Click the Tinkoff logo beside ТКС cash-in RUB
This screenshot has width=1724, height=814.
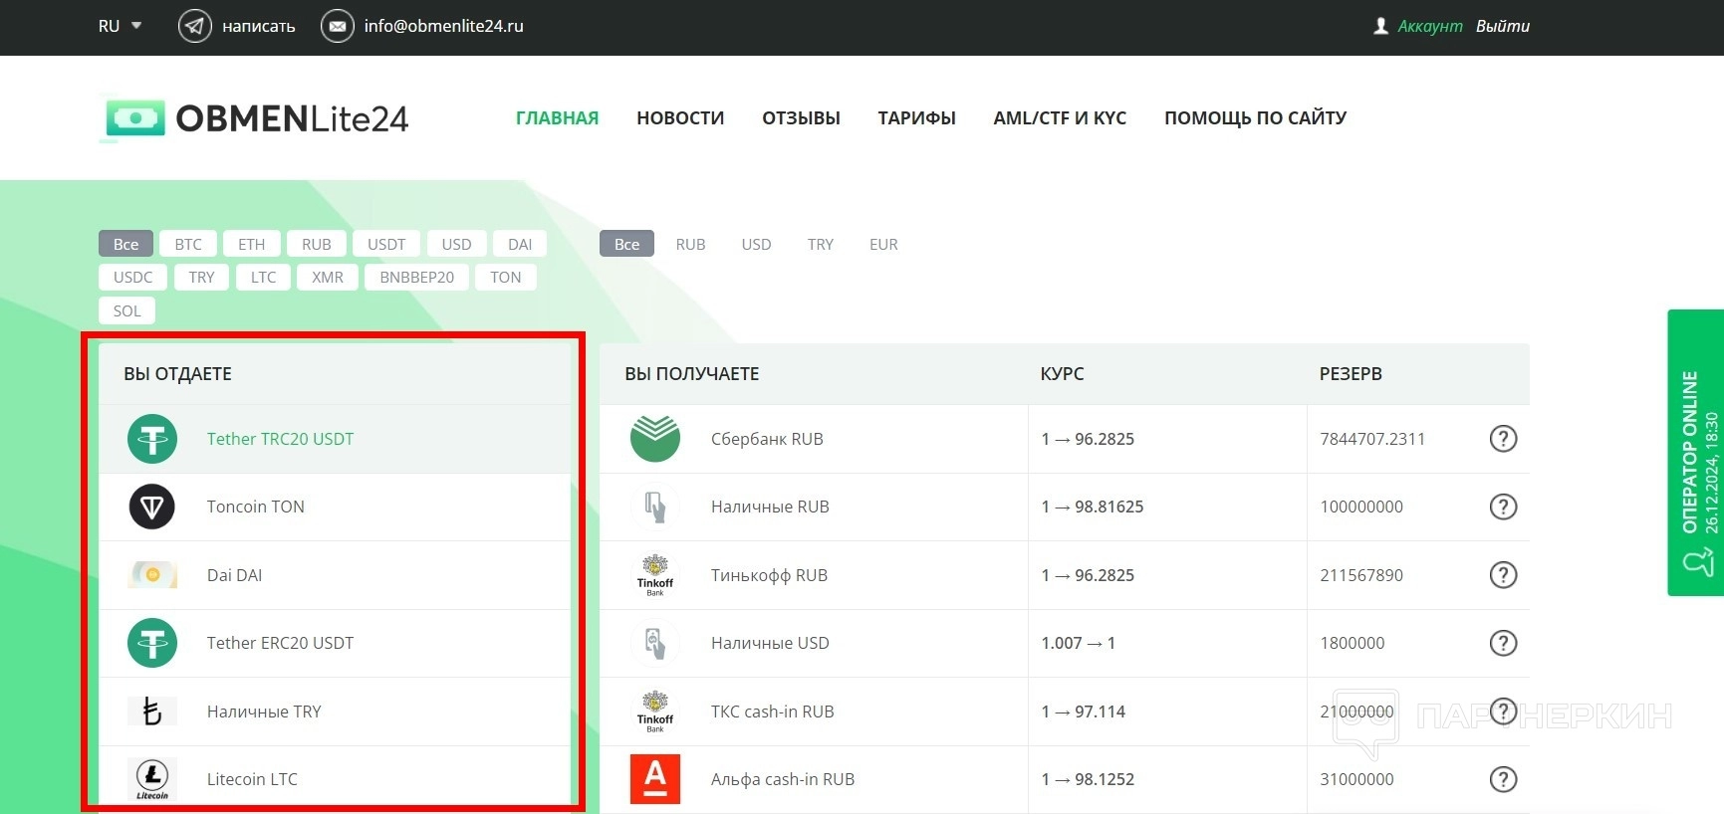(655, 712)
